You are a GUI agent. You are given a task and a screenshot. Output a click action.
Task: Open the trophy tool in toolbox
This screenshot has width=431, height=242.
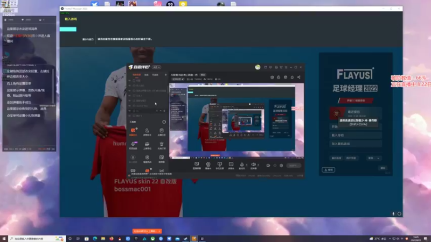pyautogui.click(x=161, y=145)
